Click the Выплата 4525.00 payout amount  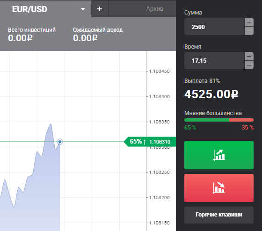click(x=211, y=94)
